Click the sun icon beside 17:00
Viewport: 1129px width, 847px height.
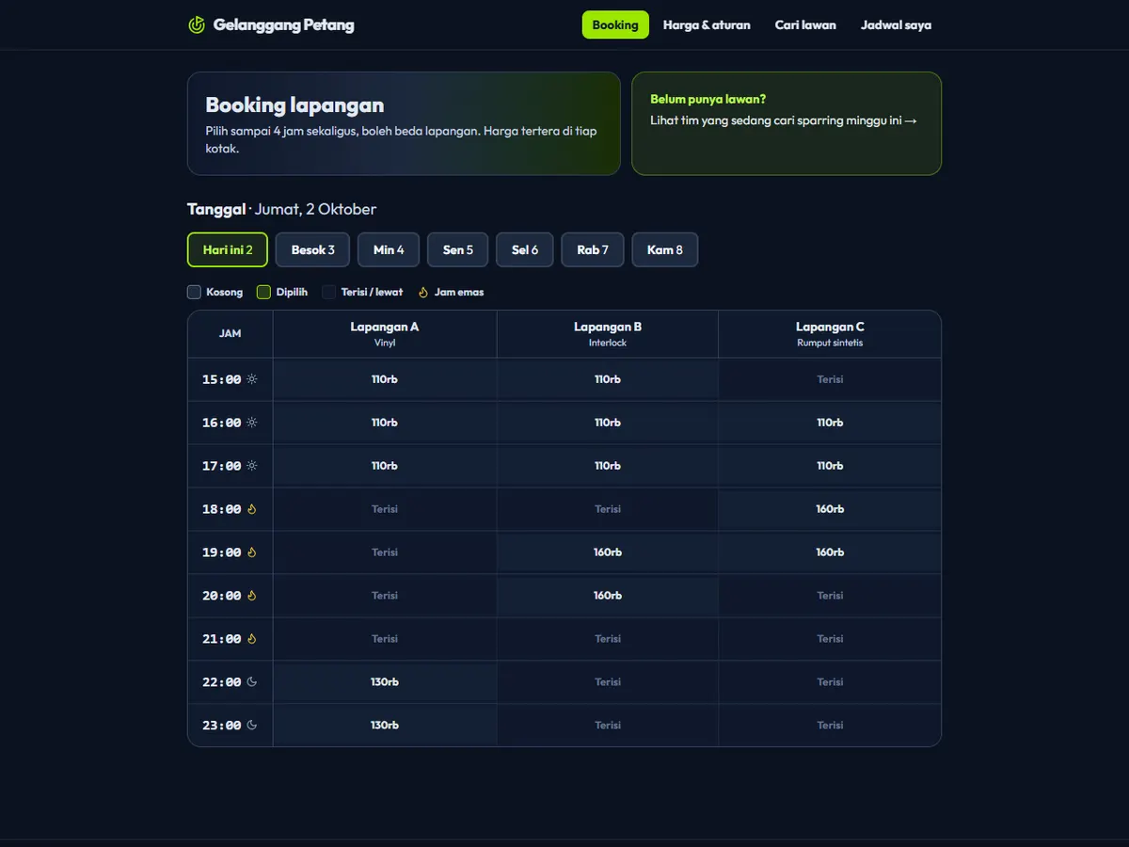click(252, 466)
